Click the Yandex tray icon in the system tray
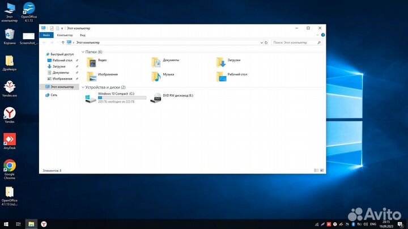Viewport: 408px width, 229px height. 335,224
